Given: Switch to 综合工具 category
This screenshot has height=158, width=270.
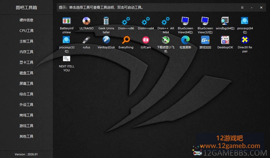Looking at the screenshot, I should point(26,94).
